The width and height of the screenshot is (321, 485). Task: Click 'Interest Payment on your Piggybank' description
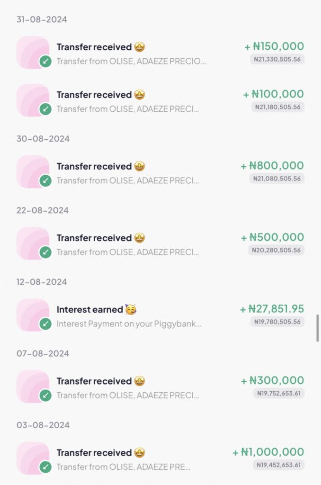pos(129,324)
